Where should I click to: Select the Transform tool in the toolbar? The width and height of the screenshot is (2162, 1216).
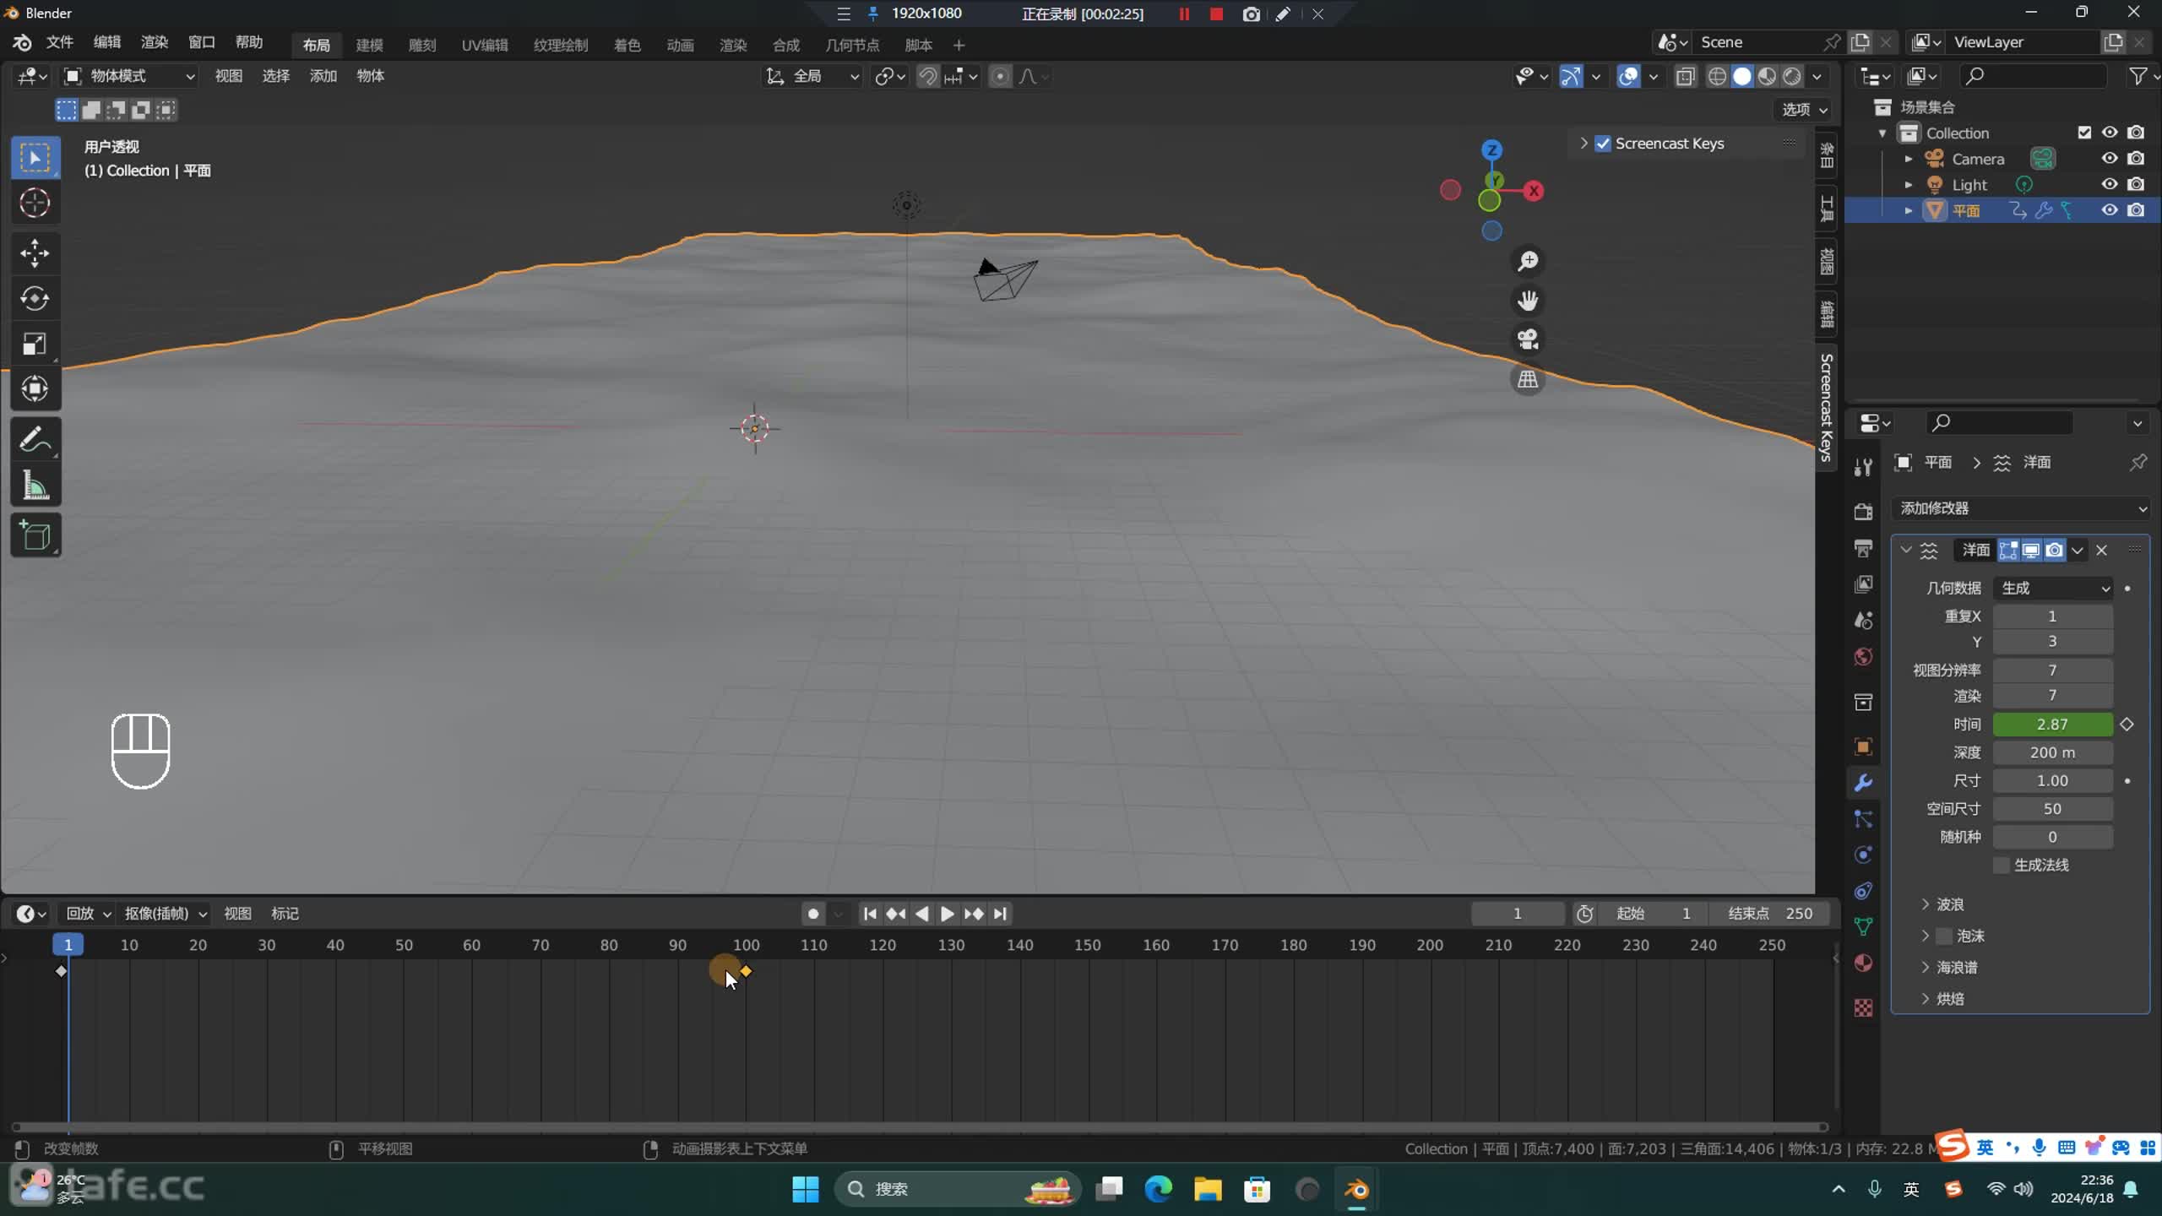click(x=35, y=389)
